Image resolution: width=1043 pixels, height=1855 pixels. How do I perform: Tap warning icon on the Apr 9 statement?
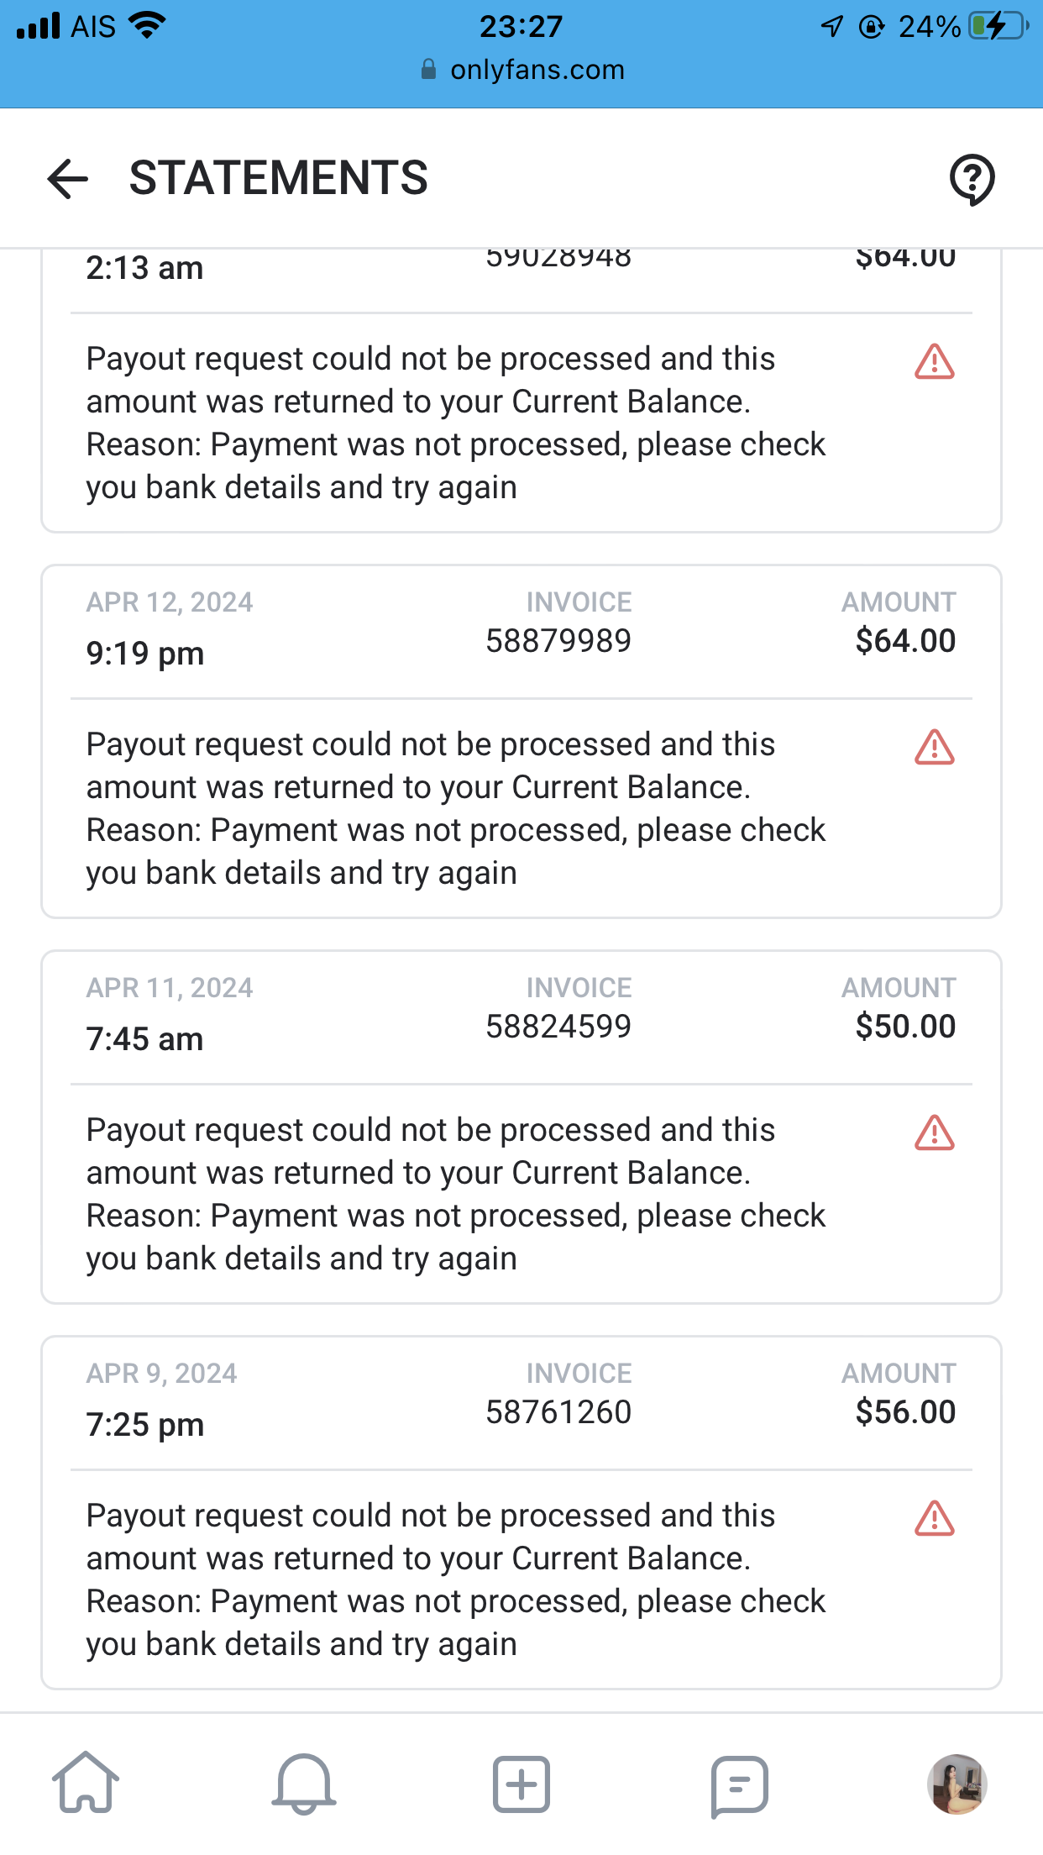(934, 1518)
